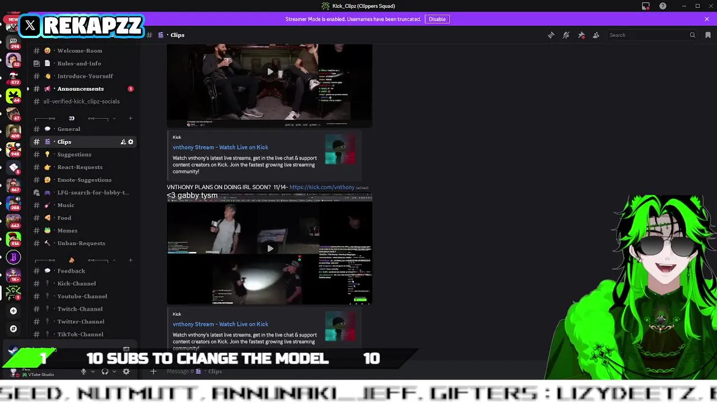The image size is (717, 403).
Task: Click Add a Server plus icon
Action: pyautogui.click(x=13, y=311)
